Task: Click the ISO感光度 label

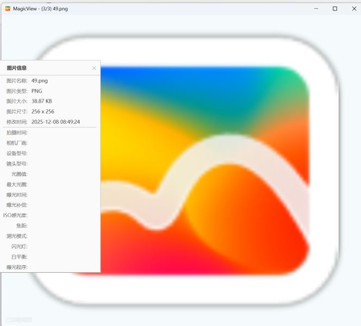Action: pyautogui.click(x=15, y=215)
